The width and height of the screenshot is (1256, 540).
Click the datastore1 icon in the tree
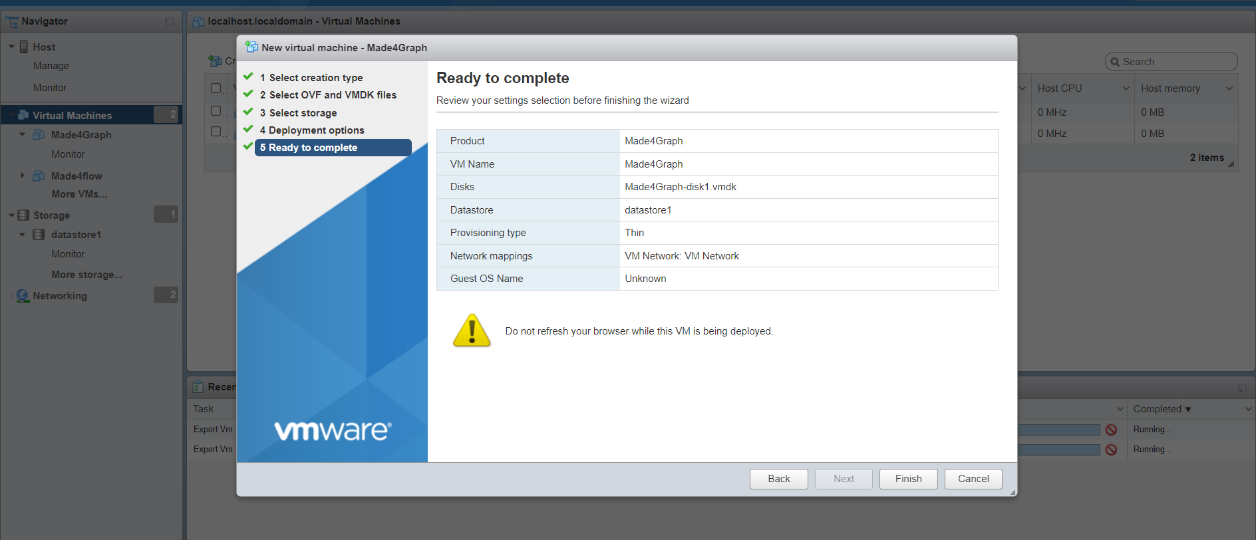pyautogui.click(x=39, y=235)
